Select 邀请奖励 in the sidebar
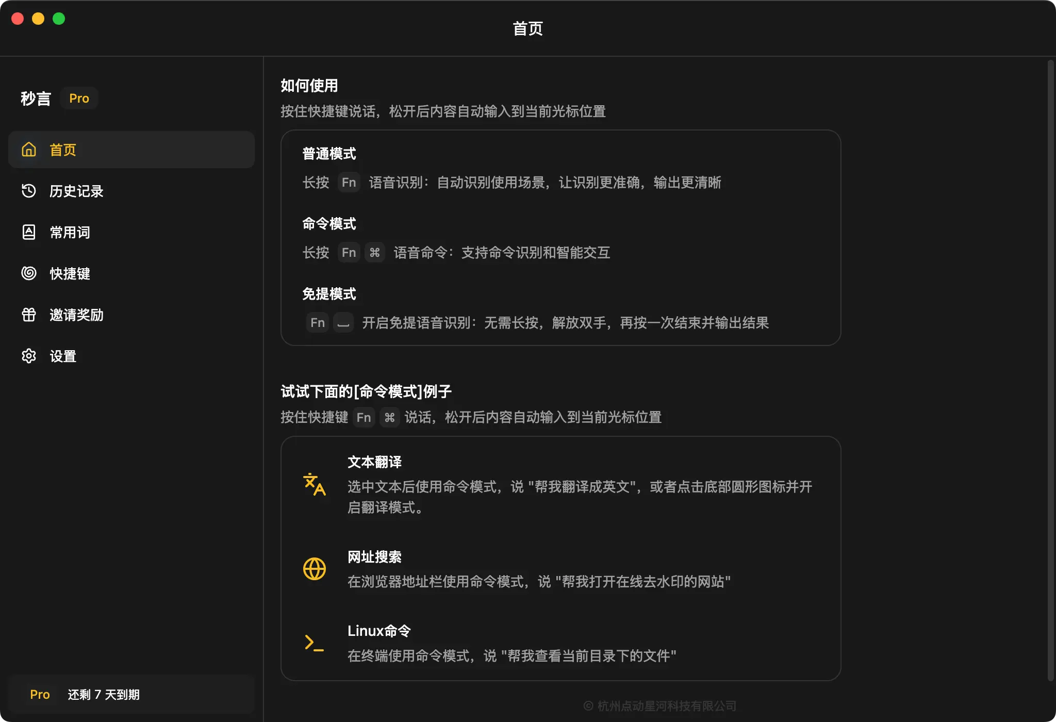 tap(76, 315)
